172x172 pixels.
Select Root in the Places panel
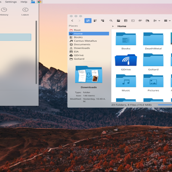pyautogui.click(x=89, y=30)
